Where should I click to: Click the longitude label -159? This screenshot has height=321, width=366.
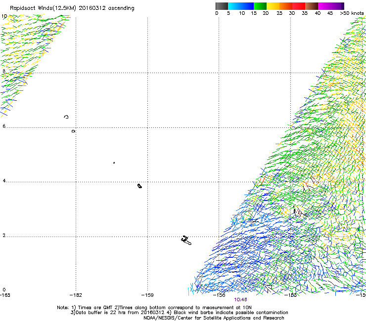coord(147,295)
